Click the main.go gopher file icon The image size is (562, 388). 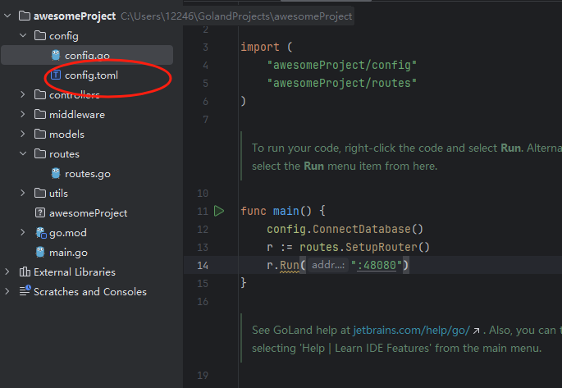(x=40, y=252)
